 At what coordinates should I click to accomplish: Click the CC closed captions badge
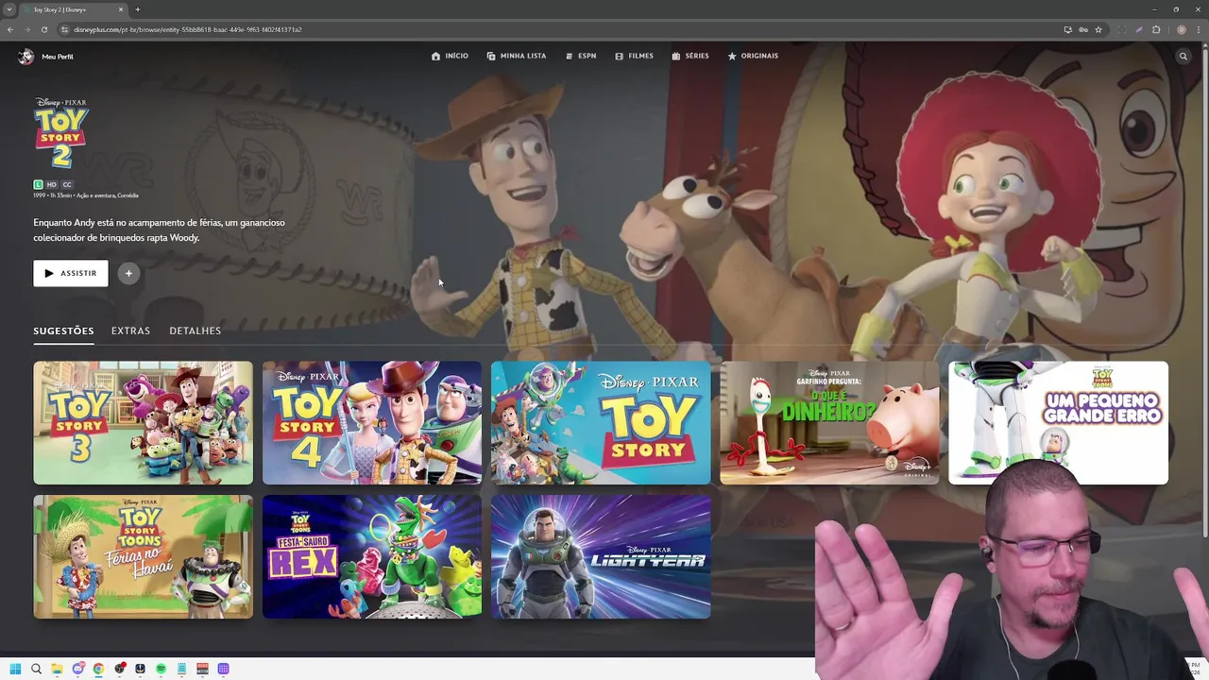point(67,185)
